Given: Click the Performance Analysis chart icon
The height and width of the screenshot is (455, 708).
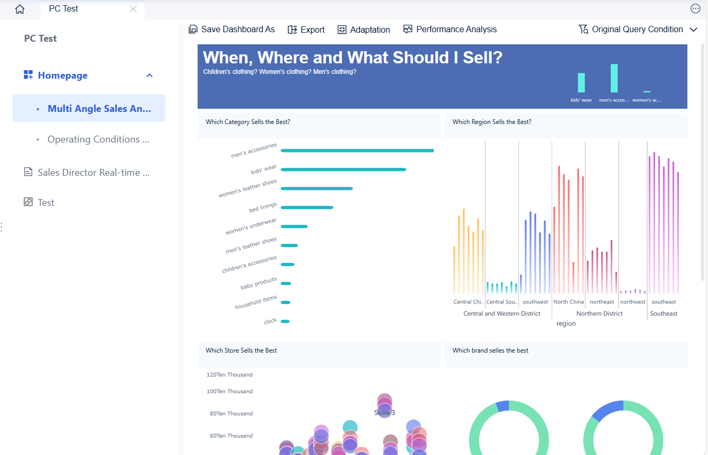Looking at the screenshot, I should [x=407, y=29].
